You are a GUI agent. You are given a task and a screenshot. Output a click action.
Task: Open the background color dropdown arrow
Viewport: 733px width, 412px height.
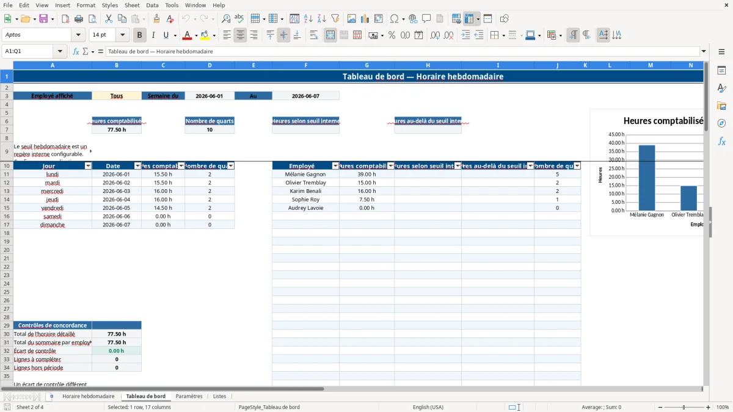tap(213, 36)
